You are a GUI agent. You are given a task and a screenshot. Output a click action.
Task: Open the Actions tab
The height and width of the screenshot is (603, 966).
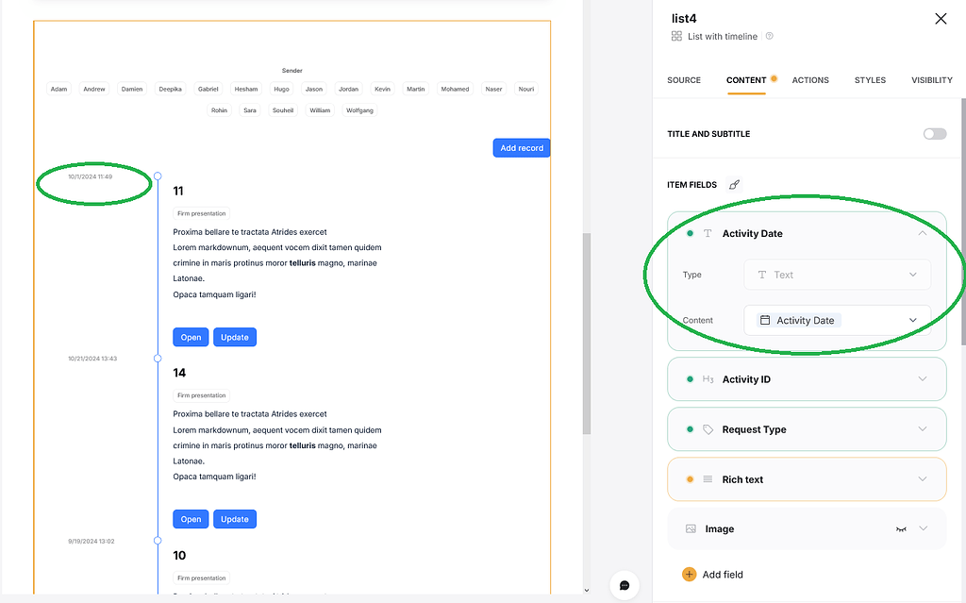(810, 80)
